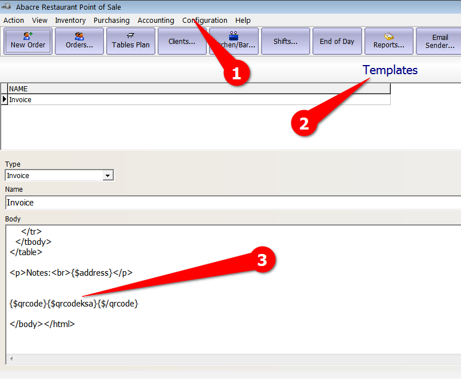Open the Action menu

14,20
